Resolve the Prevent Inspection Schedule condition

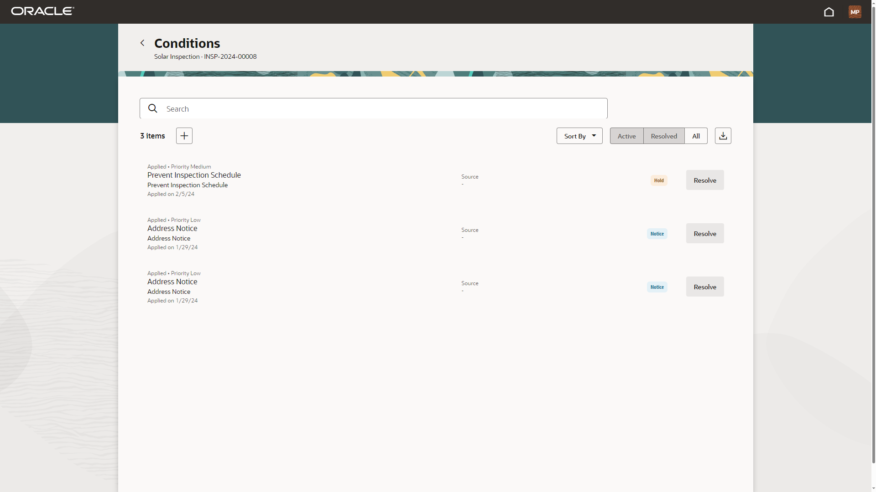pos(704,180)
